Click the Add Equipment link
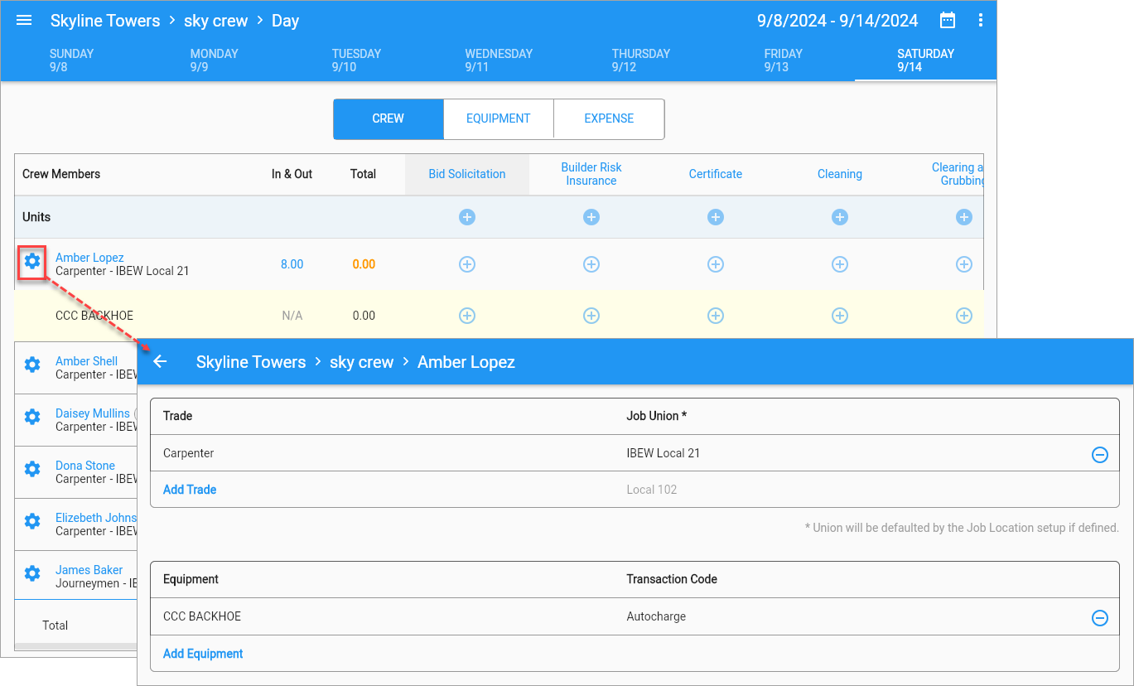 (x=203, y=654)
